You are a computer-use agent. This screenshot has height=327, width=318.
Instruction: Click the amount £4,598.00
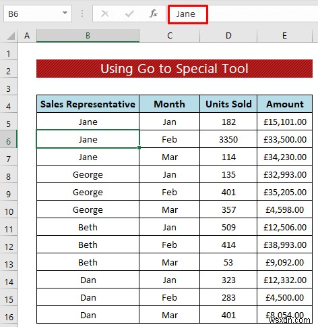click(285, 209)
